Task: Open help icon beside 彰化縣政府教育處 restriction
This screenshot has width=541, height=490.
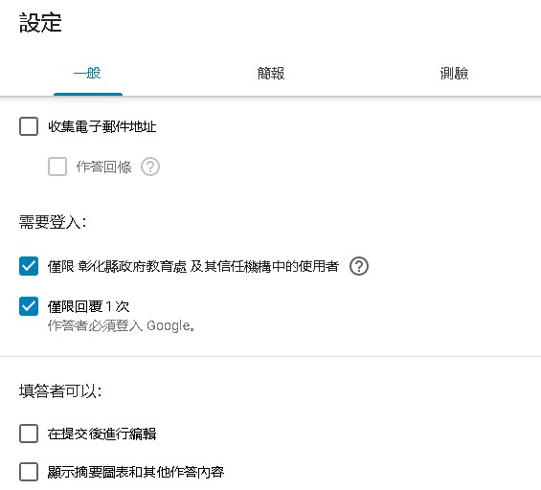Action: coord(359,266)
